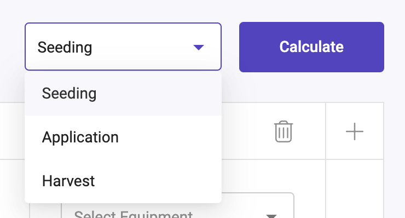Pick Harvest in the dropdown list
The height and width of the screenshot is (218, 405).
(123, 181)
